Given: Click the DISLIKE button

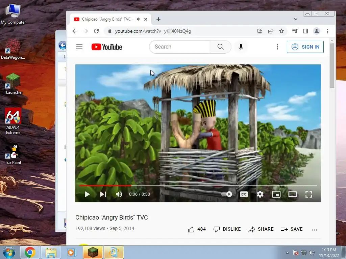Looking at the screenshot, I should coord(227,229).
